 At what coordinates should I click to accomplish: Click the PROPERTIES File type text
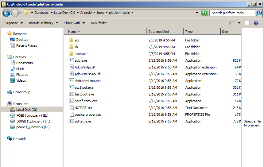pyautogui.click(x=197, y=115)
